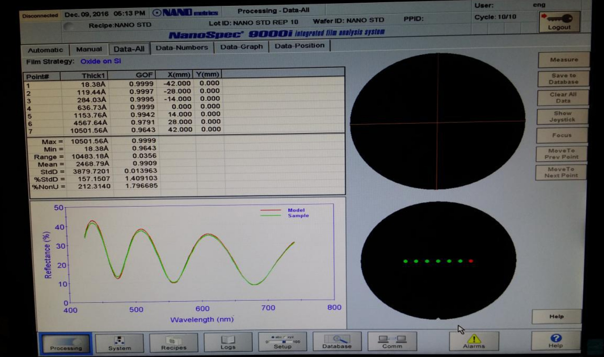Open the System panel icon
This screenshot has width=604, height=357.
point(119,343)
